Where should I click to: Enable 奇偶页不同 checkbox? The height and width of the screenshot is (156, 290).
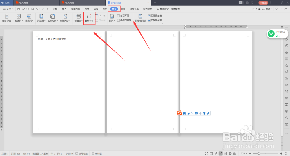pos(119,21)
